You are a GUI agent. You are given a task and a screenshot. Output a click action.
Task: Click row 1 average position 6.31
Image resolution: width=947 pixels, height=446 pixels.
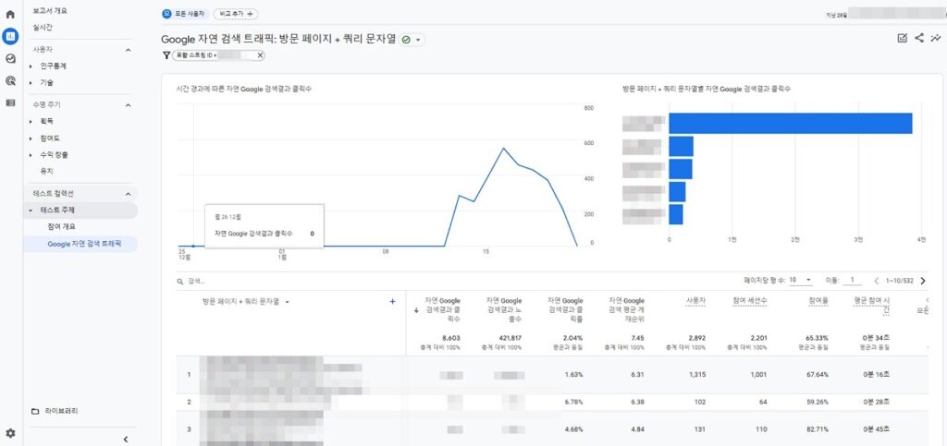[x=637, y=374]
